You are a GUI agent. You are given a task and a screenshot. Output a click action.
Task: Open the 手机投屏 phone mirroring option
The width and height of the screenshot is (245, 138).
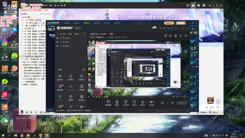click(x=126, y=103)
